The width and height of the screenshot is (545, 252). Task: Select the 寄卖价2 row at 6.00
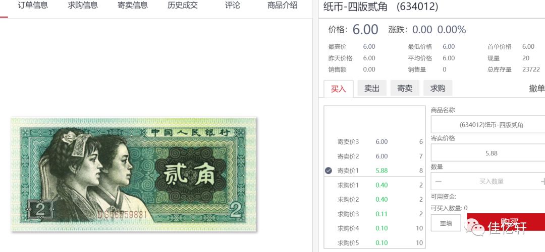coord(374,156)
